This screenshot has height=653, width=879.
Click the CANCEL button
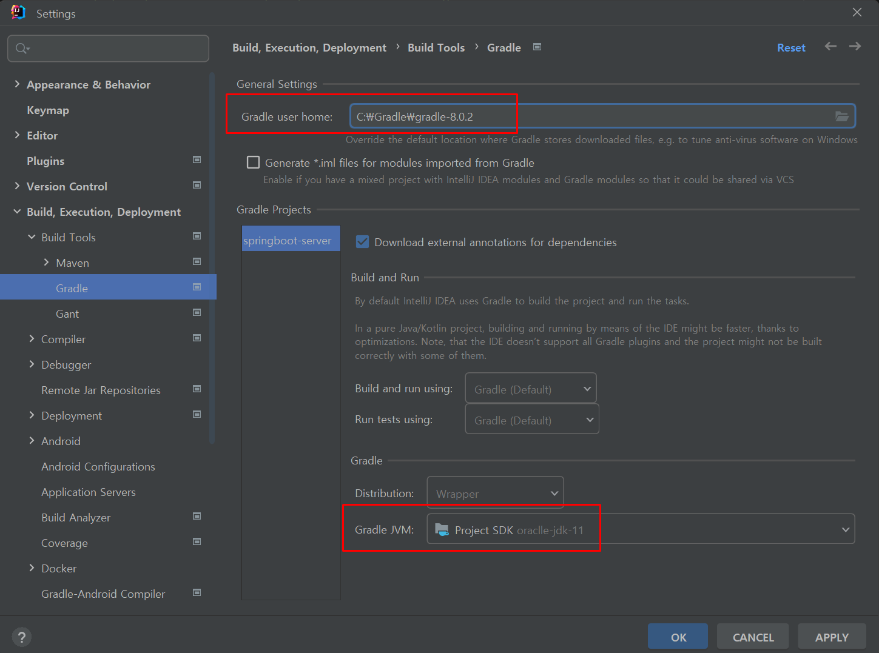(753, 637)
